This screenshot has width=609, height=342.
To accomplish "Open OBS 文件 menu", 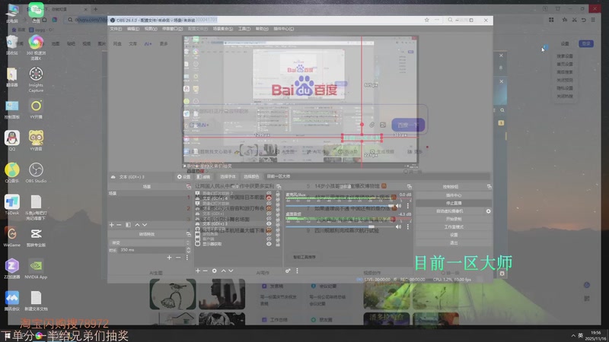I will (116, 29).
